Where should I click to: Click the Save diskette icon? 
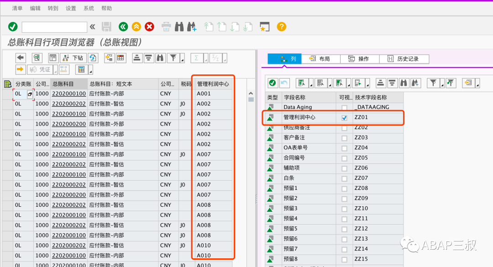point(106,27)
